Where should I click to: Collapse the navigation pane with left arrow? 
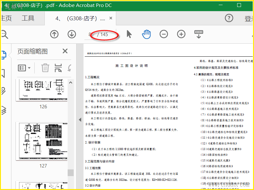pyautogui.click(x=80, y=120)
